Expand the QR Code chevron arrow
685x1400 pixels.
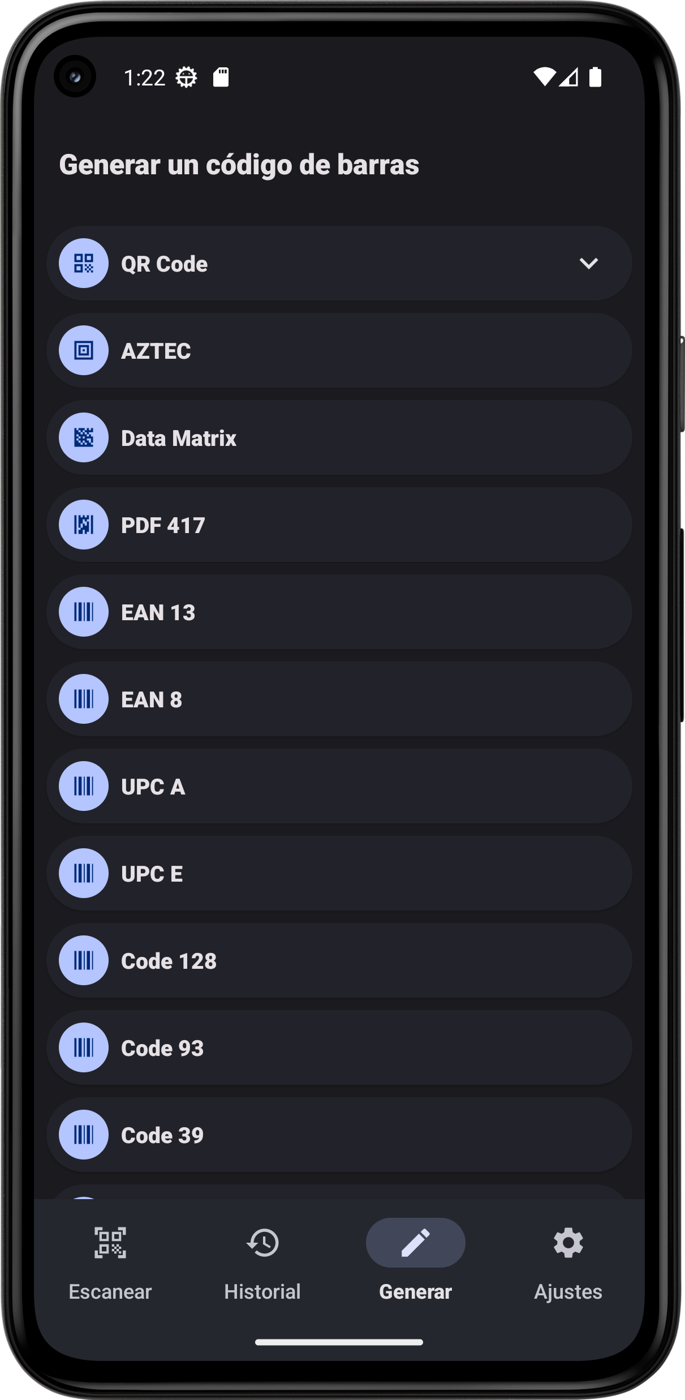tap(588, 263)
